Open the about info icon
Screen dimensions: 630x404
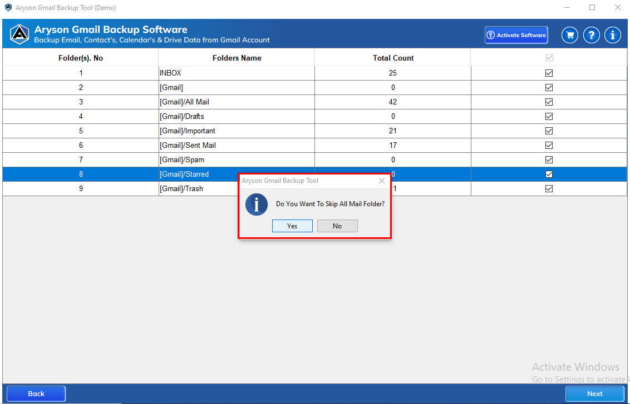pos(612,35)
